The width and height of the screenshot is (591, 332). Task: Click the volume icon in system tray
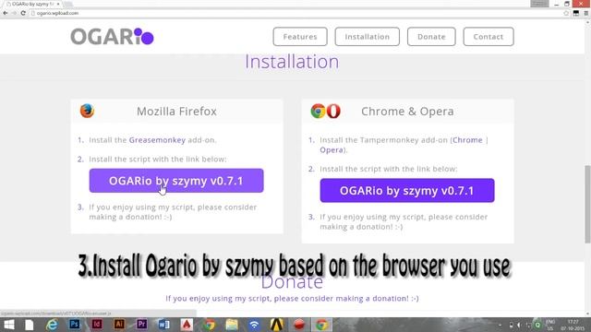519,325
